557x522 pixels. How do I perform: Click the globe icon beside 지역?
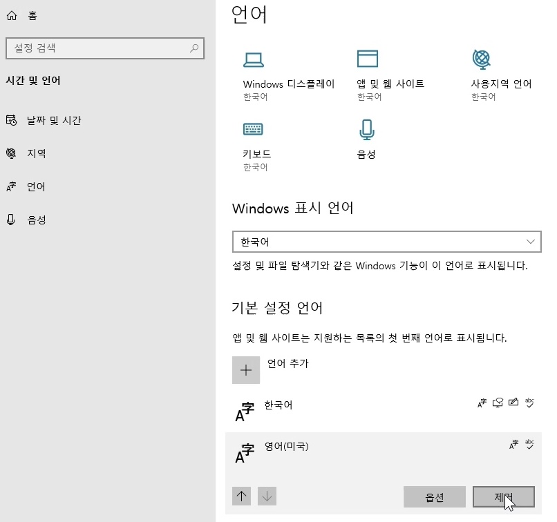(11, 153)
